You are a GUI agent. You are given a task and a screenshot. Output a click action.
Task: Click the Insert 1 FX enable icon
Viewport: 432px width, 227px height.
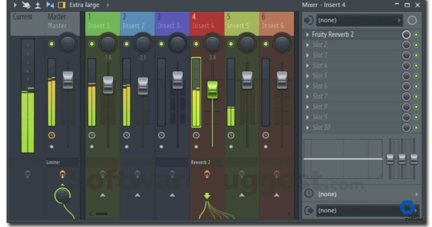103,174
